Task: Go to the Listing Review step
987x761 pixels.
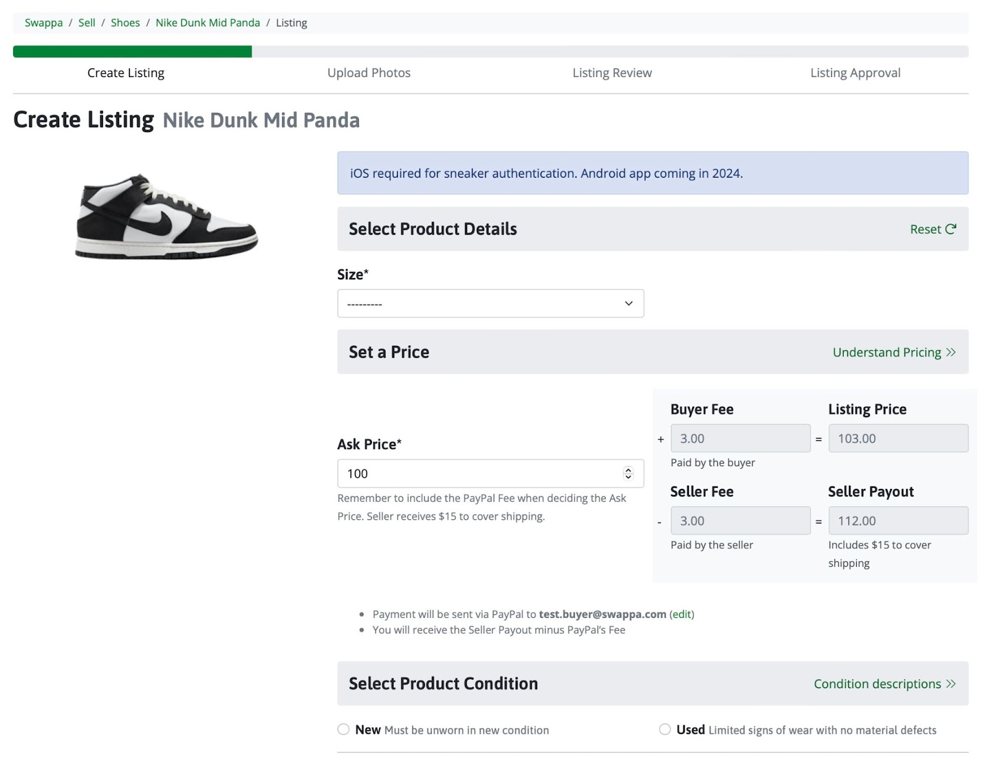Action: 612,73
